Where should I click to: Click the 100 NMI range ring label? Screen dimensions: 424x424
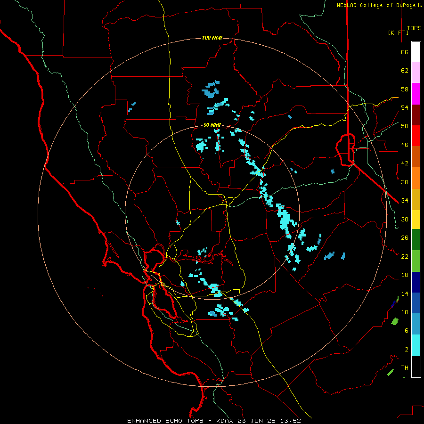point(212,38)
